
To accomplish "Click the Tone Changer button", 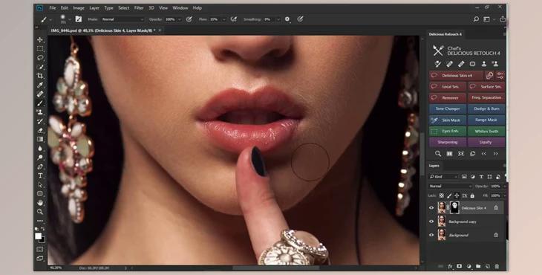I will coord(448,109).
